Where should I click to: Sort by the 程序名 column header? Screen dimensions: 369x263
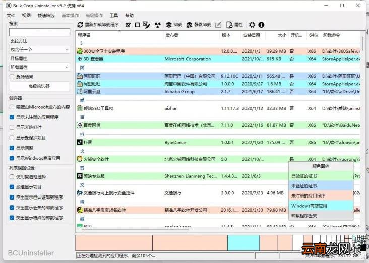119,35
